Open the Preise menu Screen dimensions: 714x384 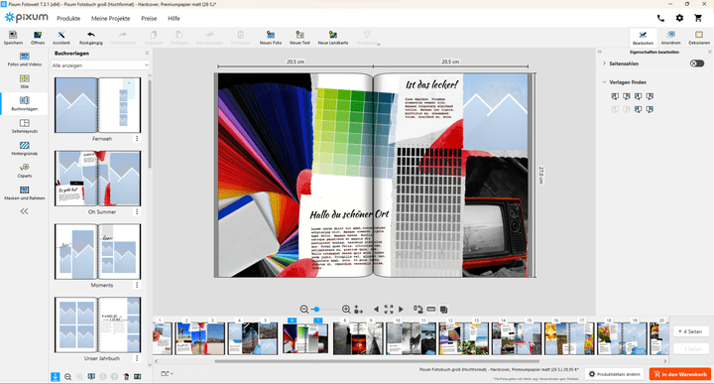point(149,18)
